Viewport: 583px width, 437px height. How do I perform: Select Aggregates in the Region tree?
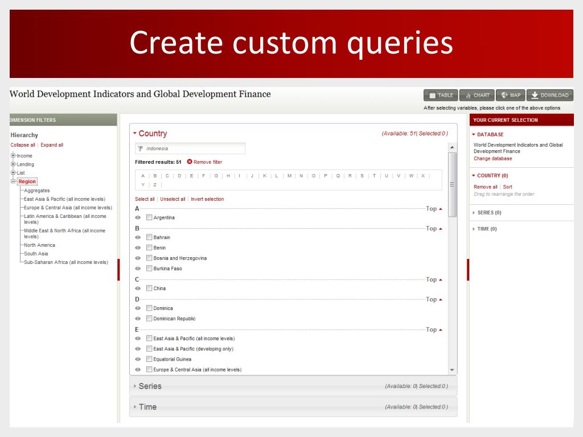point(37,191)
